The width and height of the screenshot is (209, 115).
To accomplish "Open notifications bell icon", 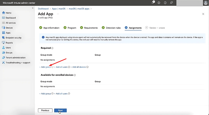I will 153,3.
